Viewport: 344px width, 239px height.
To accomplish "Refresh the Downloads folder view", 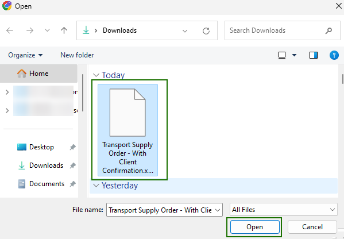I will (x=206, y=30).
